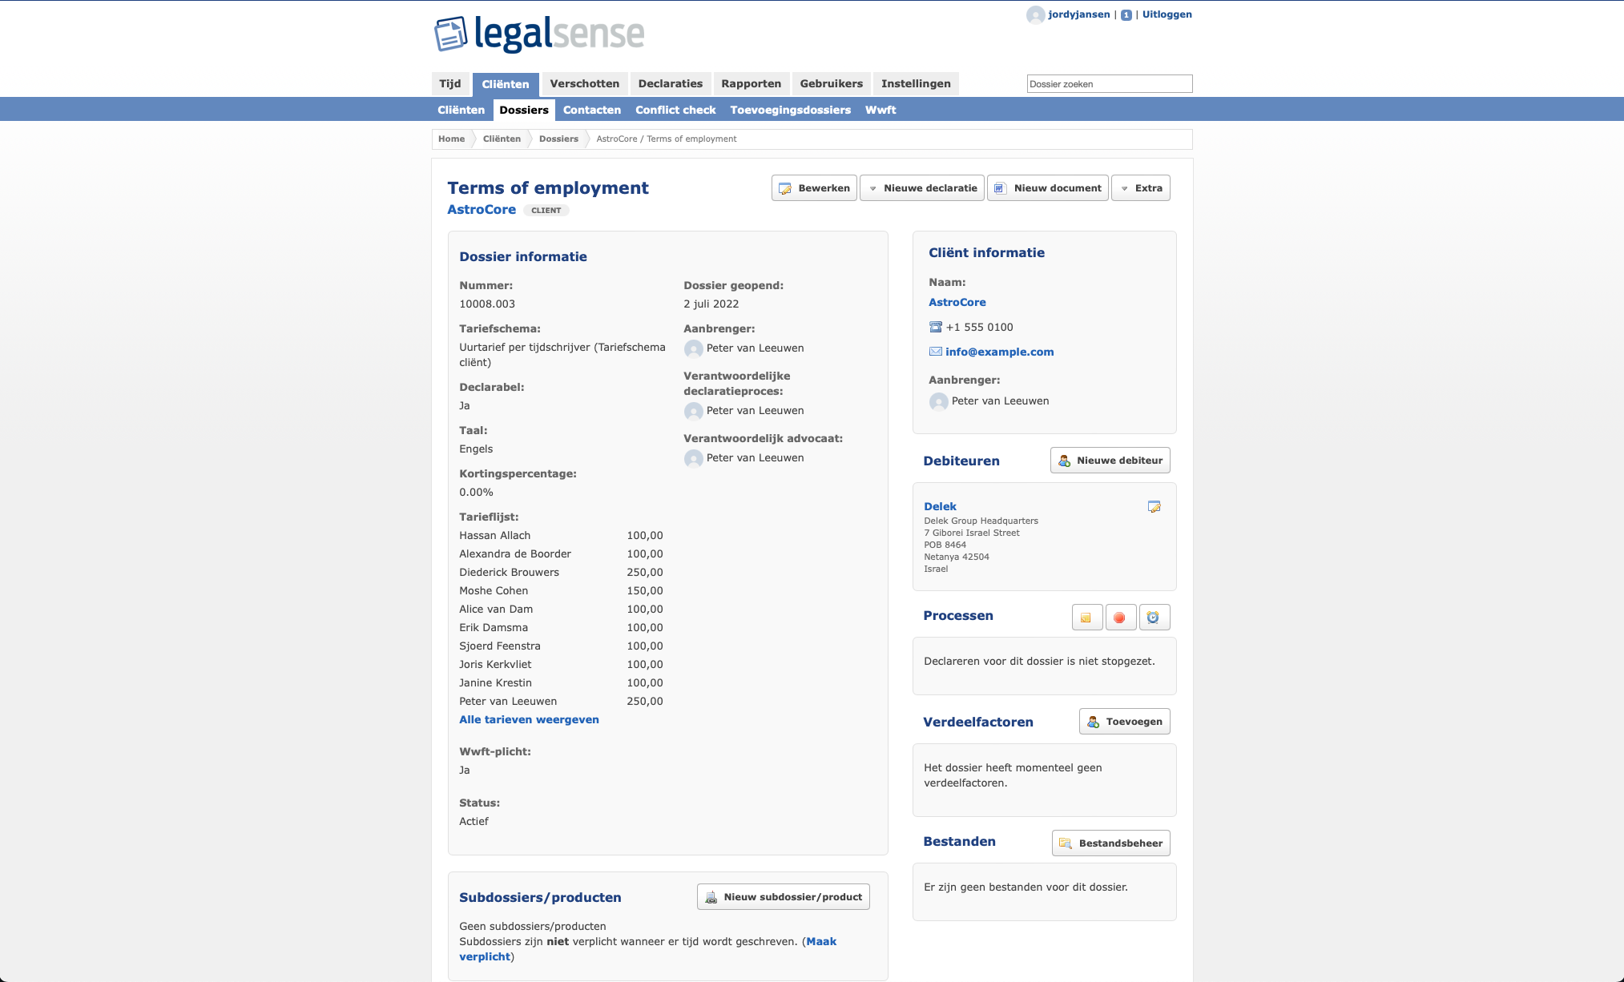1624x982 pixels.
Task: Click the dossier number 10008.003
Action: click(x=487, y=304)
